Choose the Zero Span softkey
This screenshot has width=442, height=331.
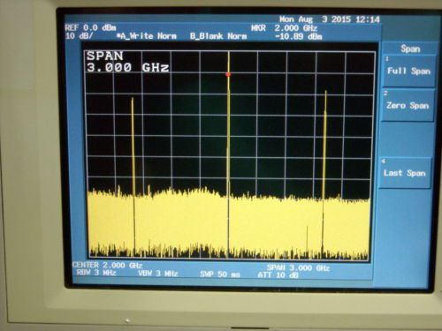(408, 105)
